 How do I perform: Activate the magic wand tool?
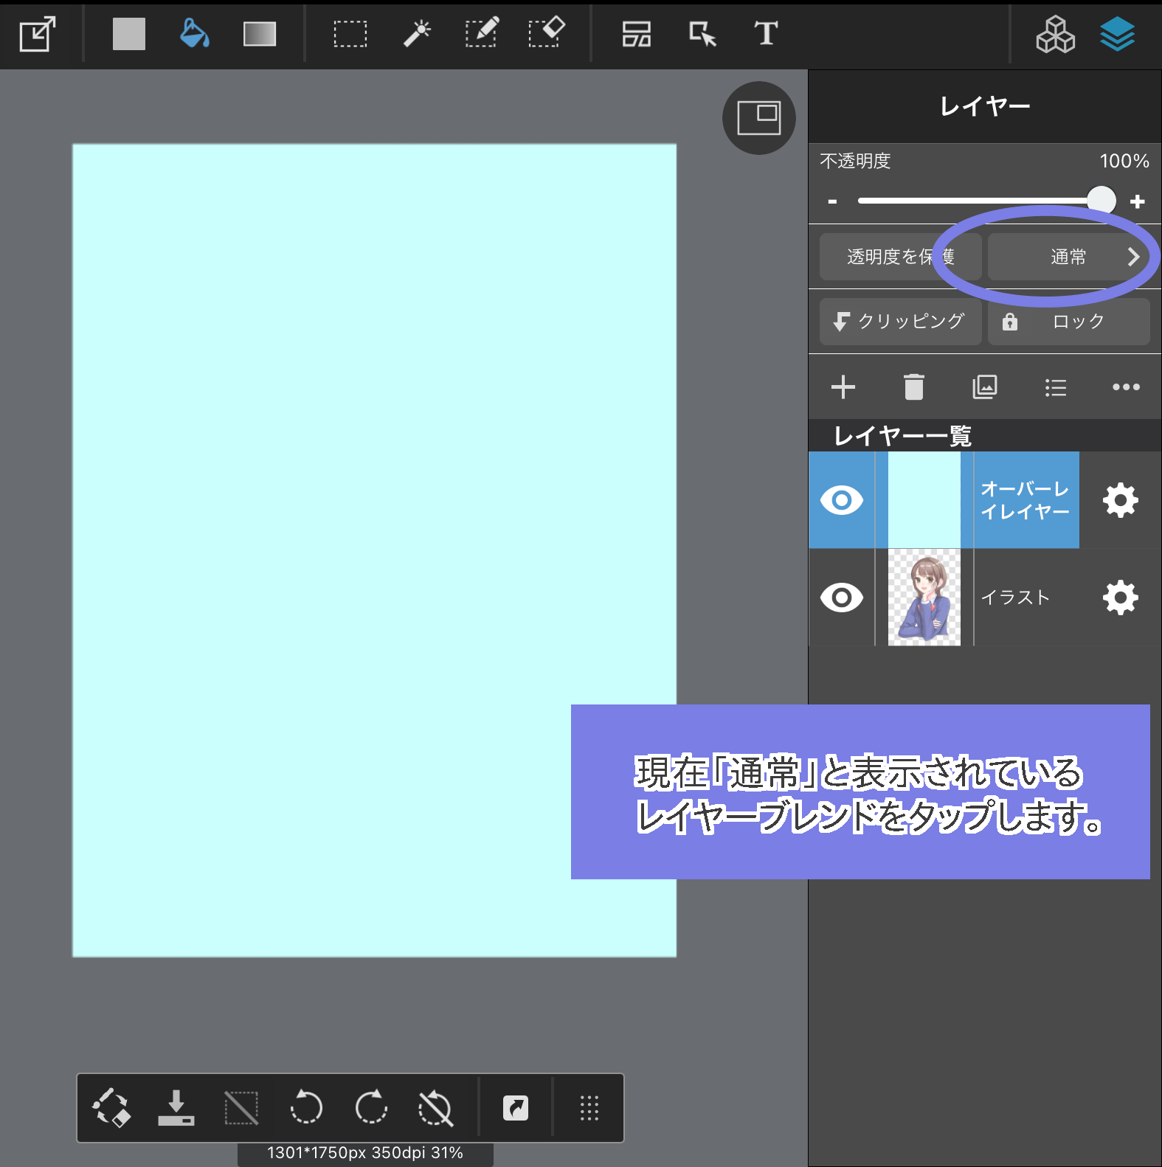click(x=417, y=34)
